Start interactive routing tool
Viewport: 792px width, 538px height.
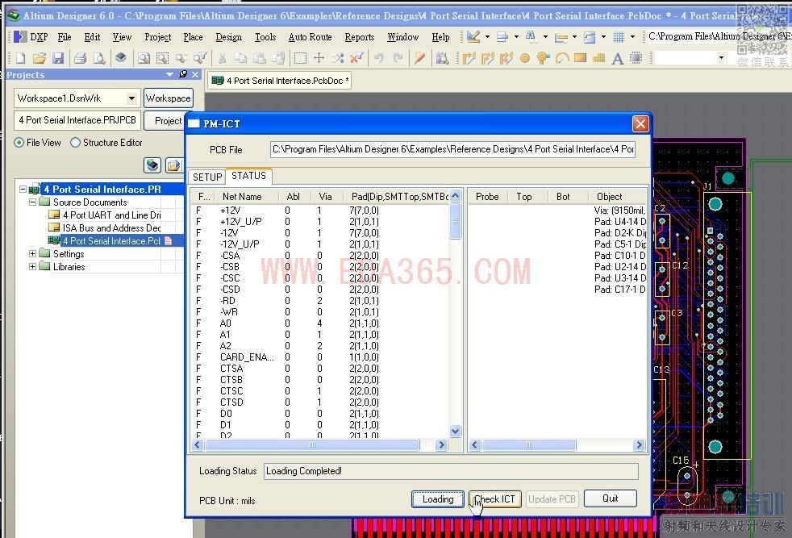[469, 58]
